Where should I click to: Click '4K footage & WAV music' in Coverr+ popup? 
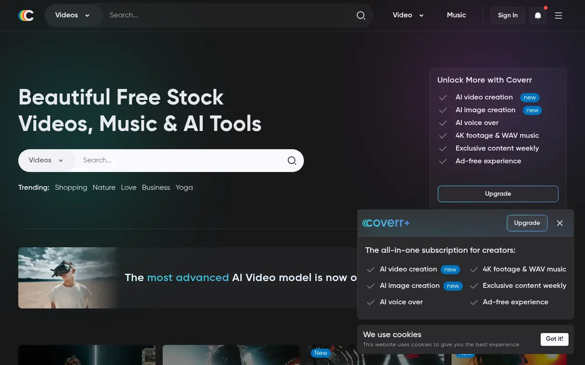click(524, 269)
